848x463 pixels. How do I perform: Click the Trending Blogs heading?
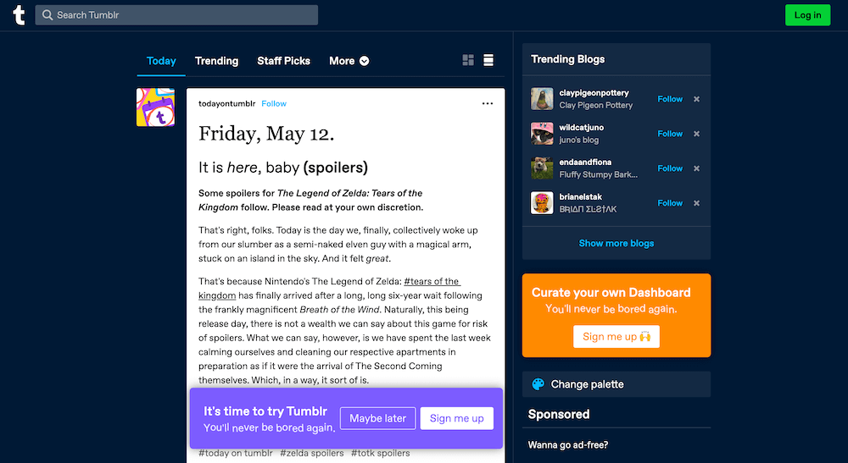coord(568,59)
